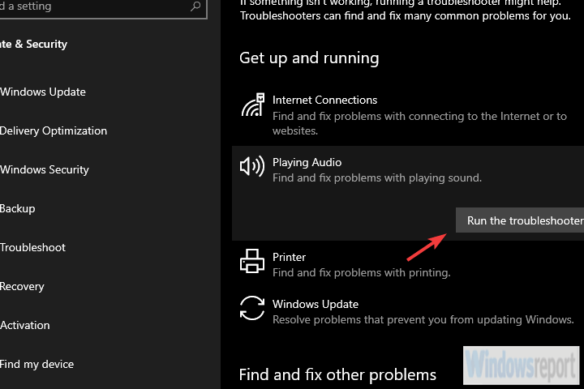Click the Windows Update sync arrows icon
The height and width of the screenshot is (389, 584).
point(252,308)
